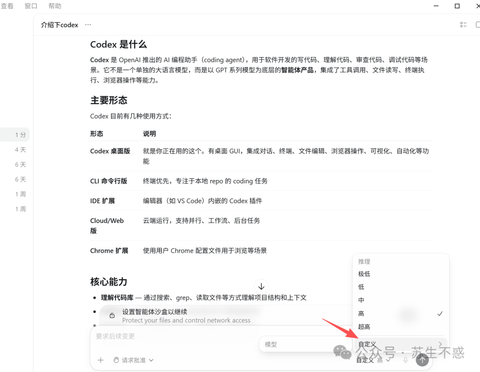Click Codex 目前有几种使用方式 sentence
The image size is (480, 372).
(x=131, y=116)
